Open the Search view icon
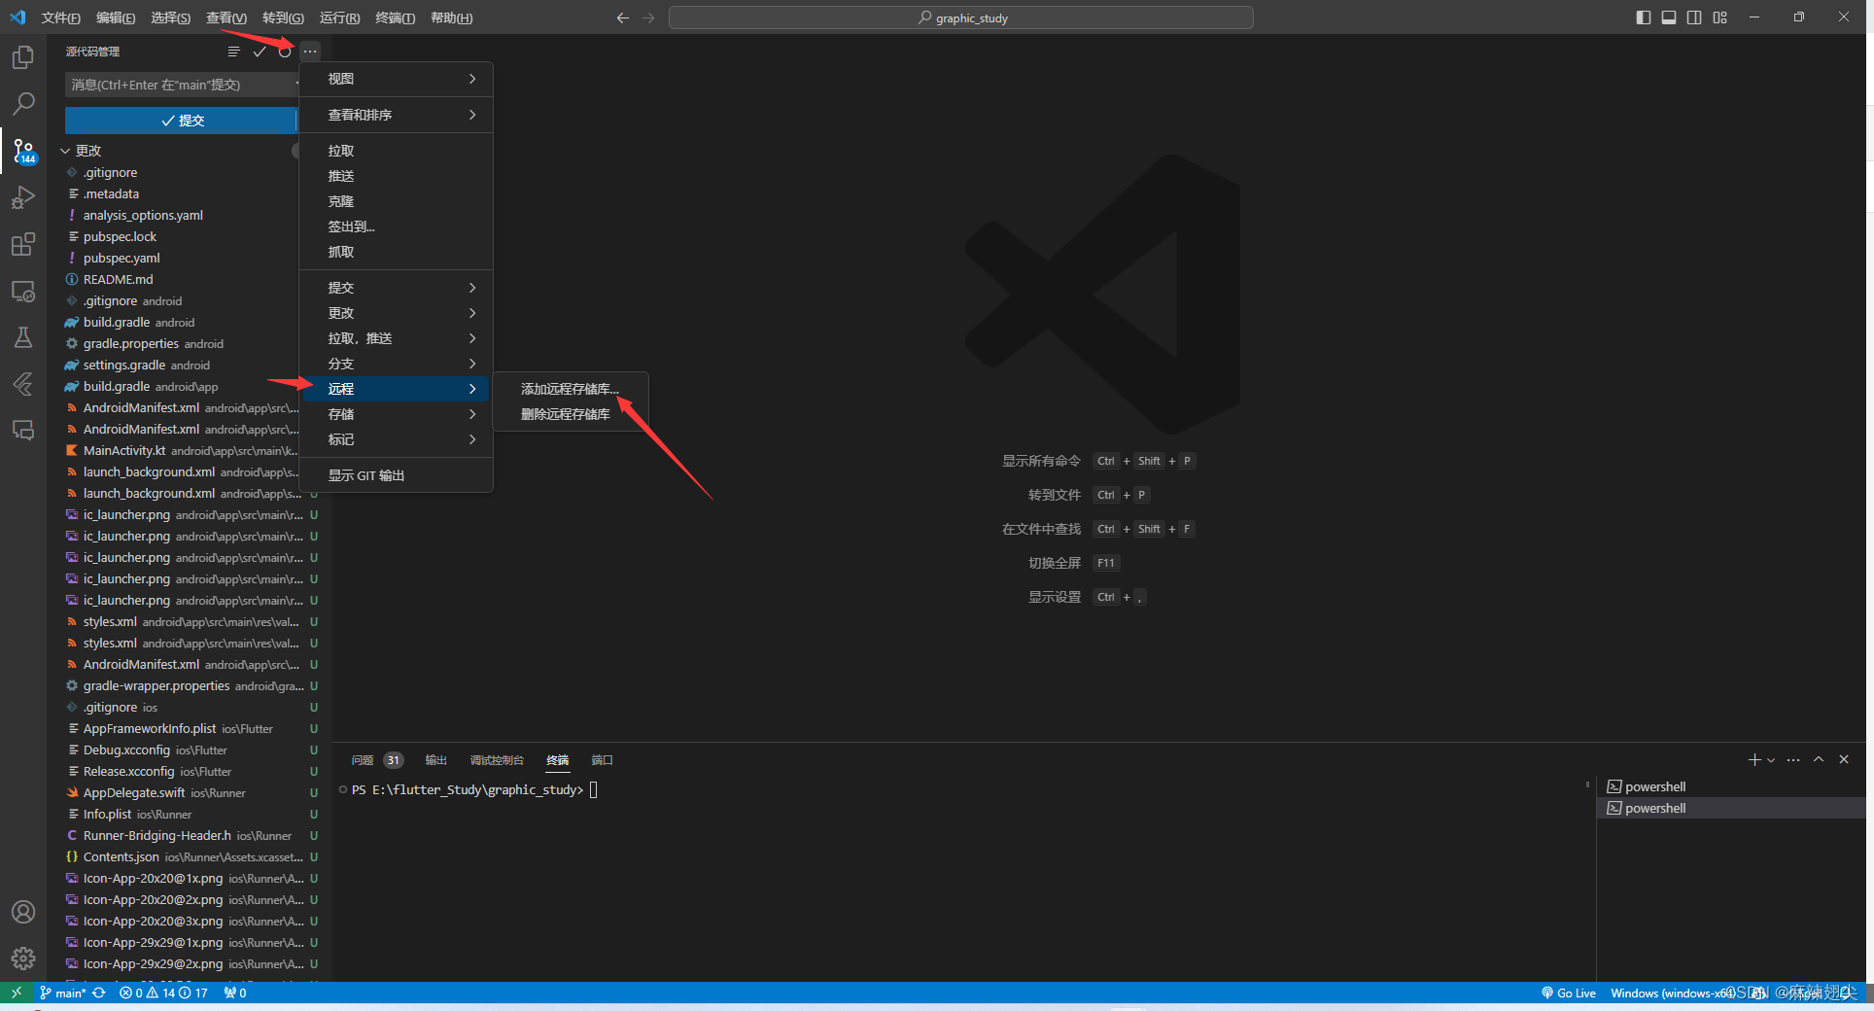Screen dimensions: 1874x1011 coord(23,103)
